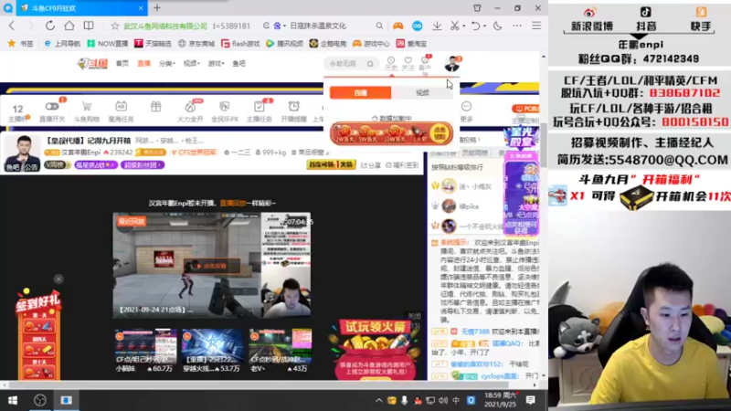
Task: Open the 更多 circle icon in streamer toolbar
Action: [x=466, y=111]
